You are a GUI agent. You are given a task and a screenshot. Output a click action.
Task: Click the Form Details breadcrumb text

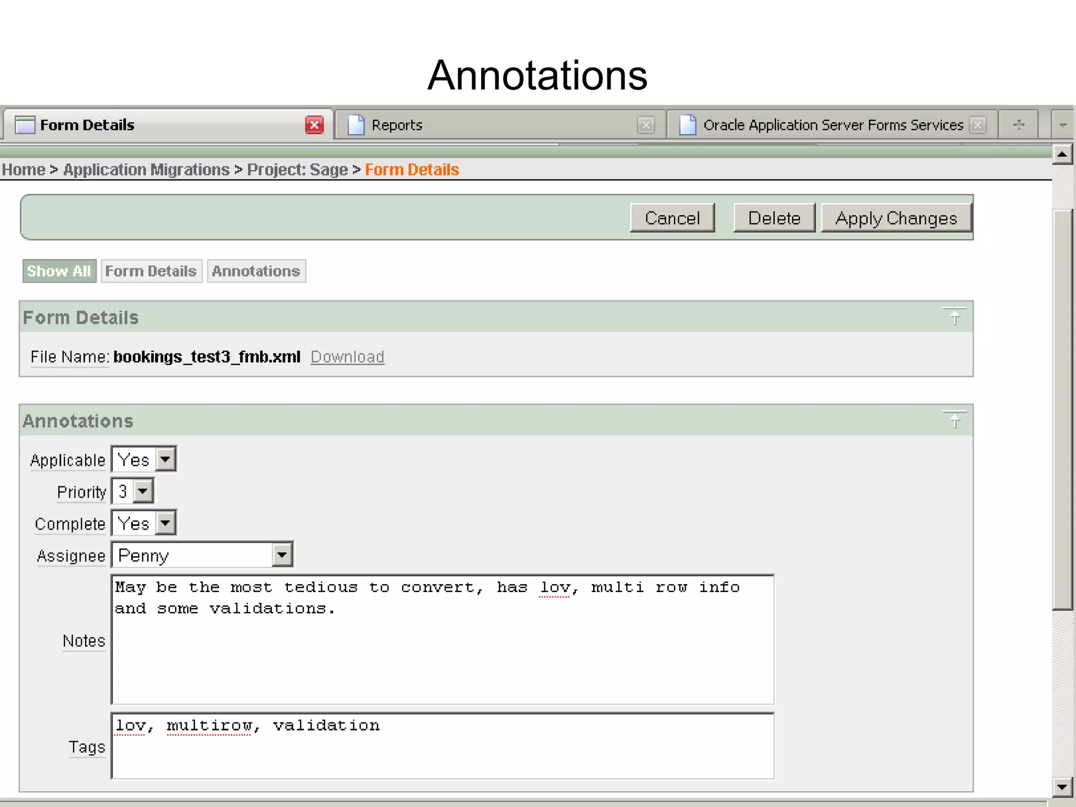click(412, 170)
